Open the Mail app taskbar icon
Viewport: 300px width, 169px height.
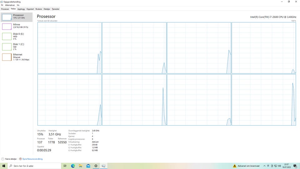click(x=88, y=166)
